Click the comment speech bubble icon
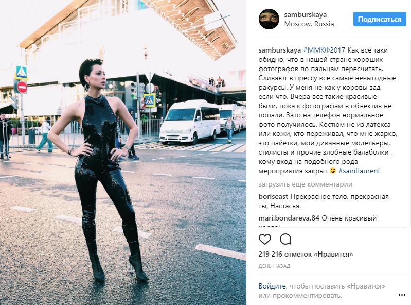This screenshot has width=411, height=305. pyautogui.click(x=285, y=239)
